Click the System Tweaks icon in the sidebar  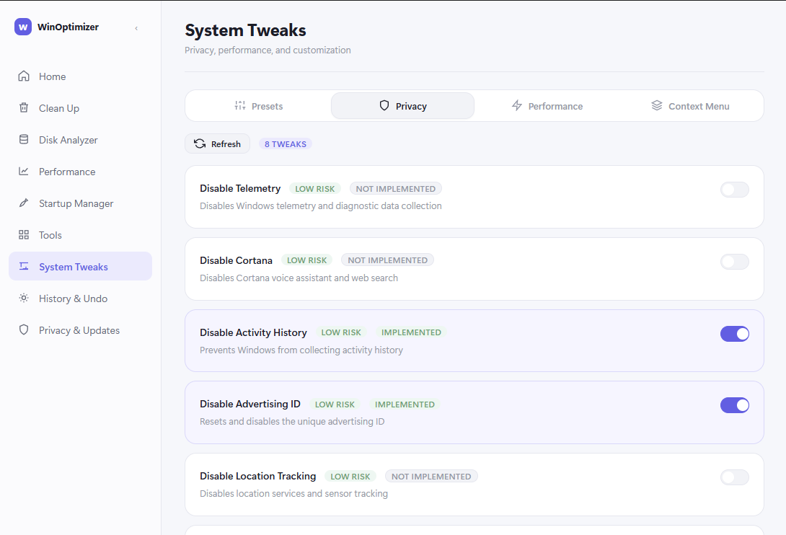tap(24, 266)
